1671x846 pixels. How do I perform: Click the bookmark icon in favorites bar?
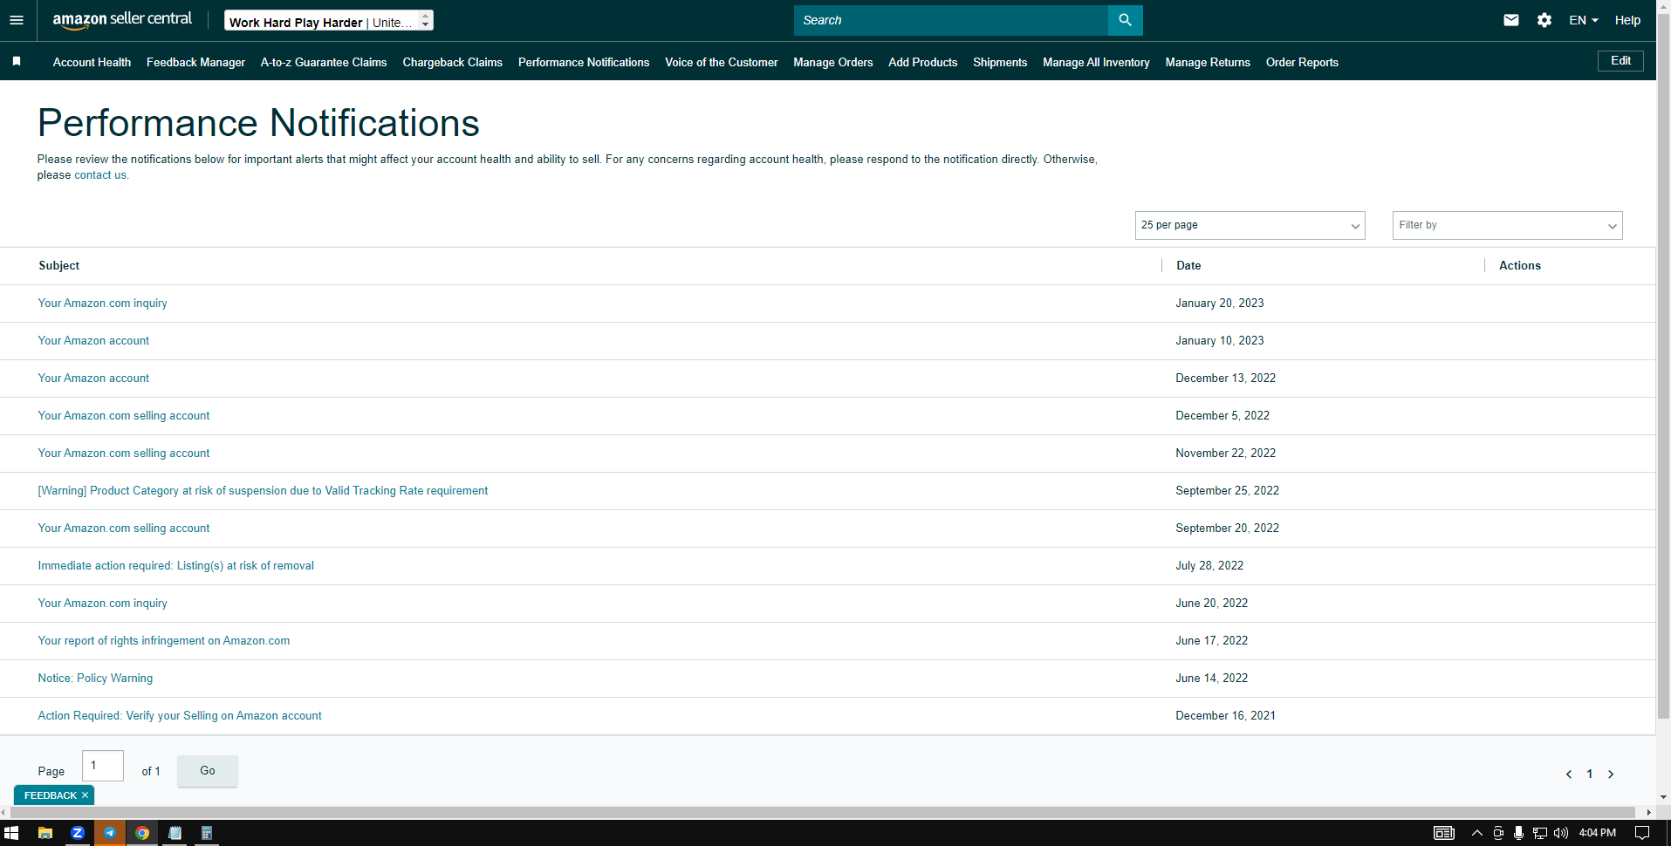pos(17,61)
